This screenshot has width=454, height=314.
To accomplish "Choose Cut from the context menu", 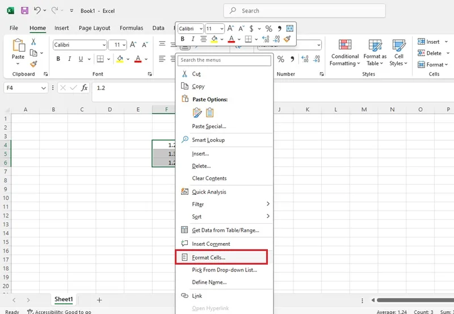I will [x=224, y=74].
